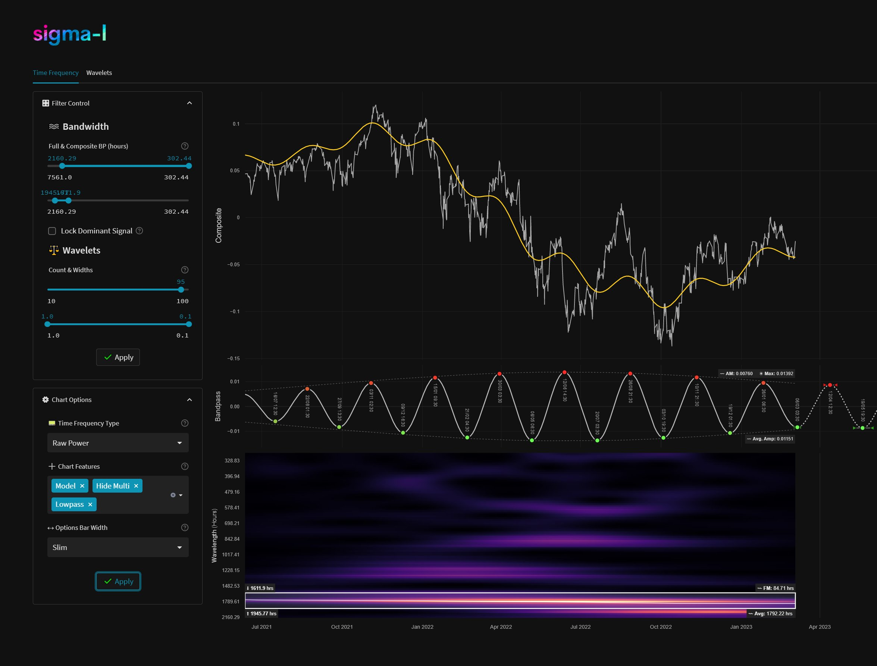Image resolution: width=877 pixels, height=666 pixels.
Task: Collapse the Filter Control panel
Action: 190,103
